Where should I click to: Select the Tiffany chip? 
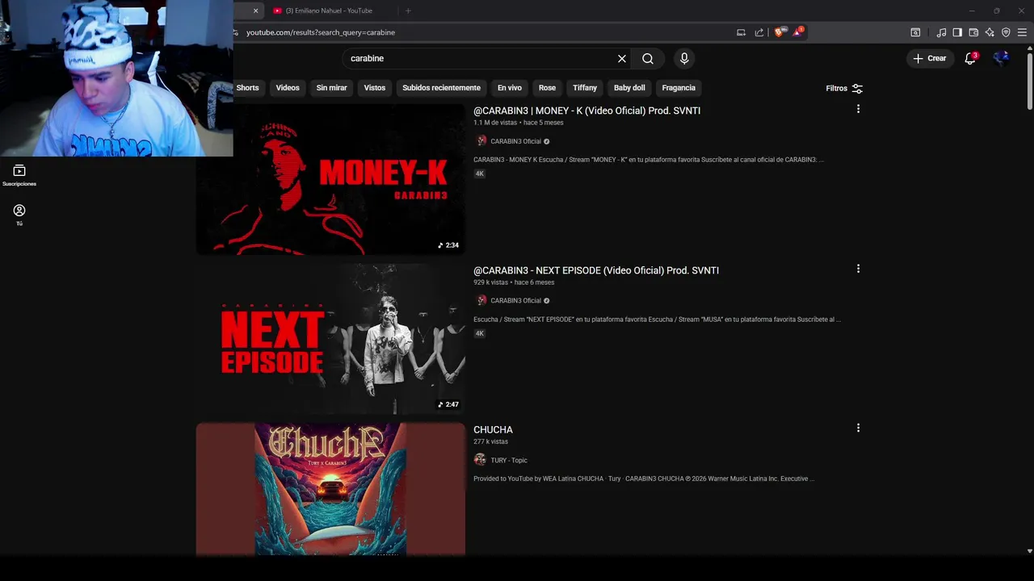(585, 88)
